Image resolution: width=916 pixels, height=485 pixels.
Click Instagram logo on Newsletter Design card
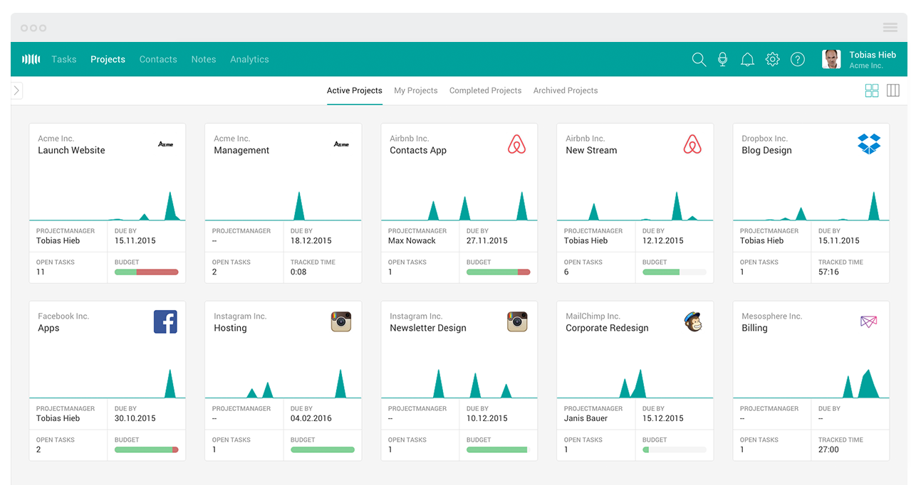click(517, 321)
